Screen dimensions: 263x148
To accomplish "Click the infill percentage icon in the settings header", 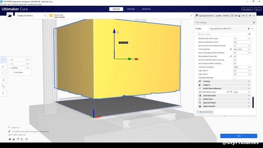I will tap(232, 16).
